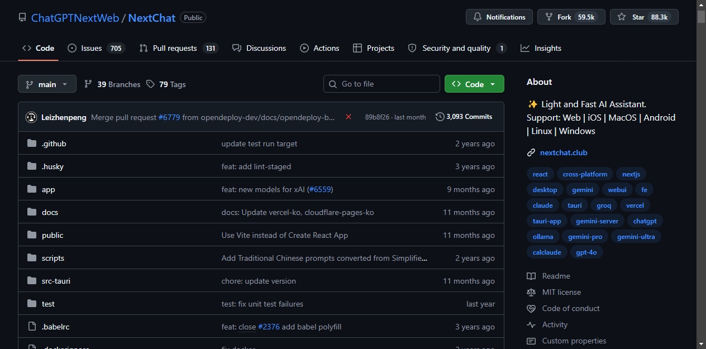Open the scripts folder

tap(53, 258)
